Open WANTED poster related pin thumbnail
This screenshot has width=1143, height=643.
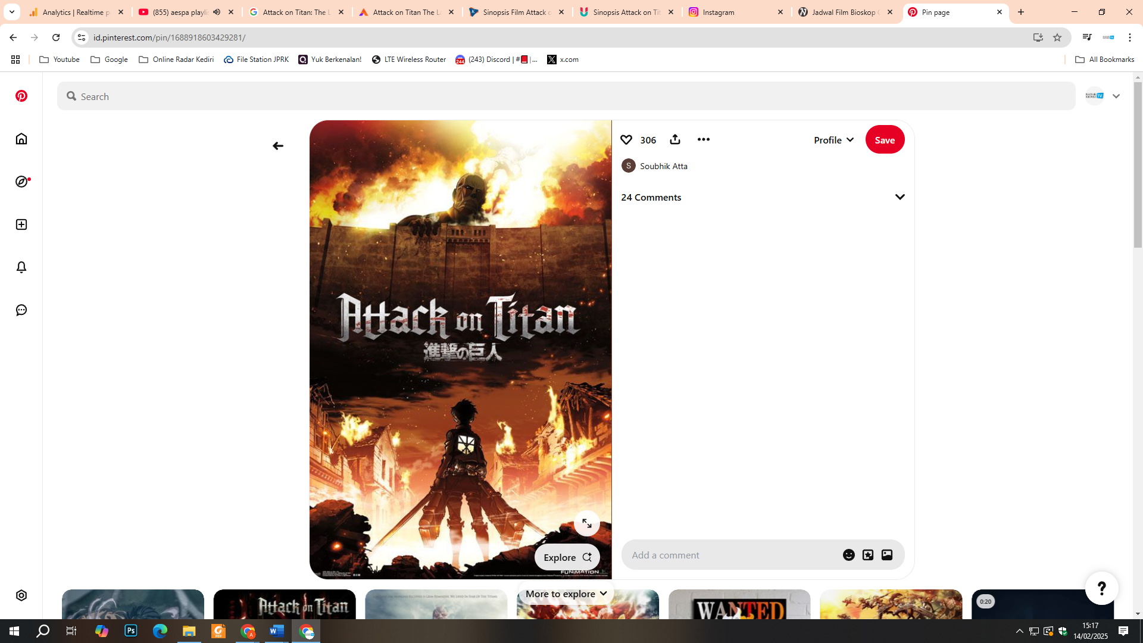click(739, 604)
